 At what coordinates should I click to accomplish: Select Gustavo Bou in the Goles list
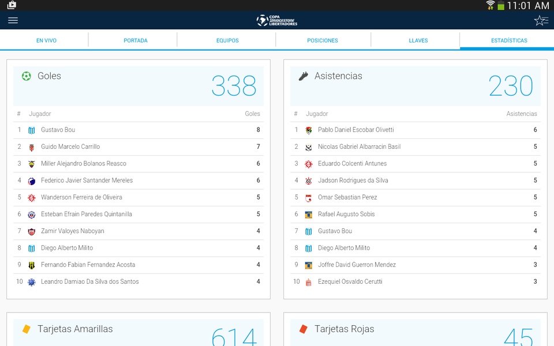(x=58, y=130)
